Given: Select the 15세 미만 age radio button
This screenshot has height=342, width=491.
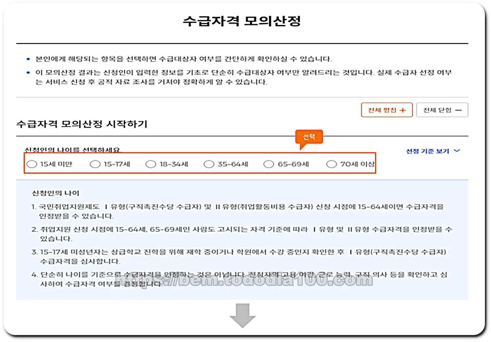Looking at the screenshot, I should point(31,164).
